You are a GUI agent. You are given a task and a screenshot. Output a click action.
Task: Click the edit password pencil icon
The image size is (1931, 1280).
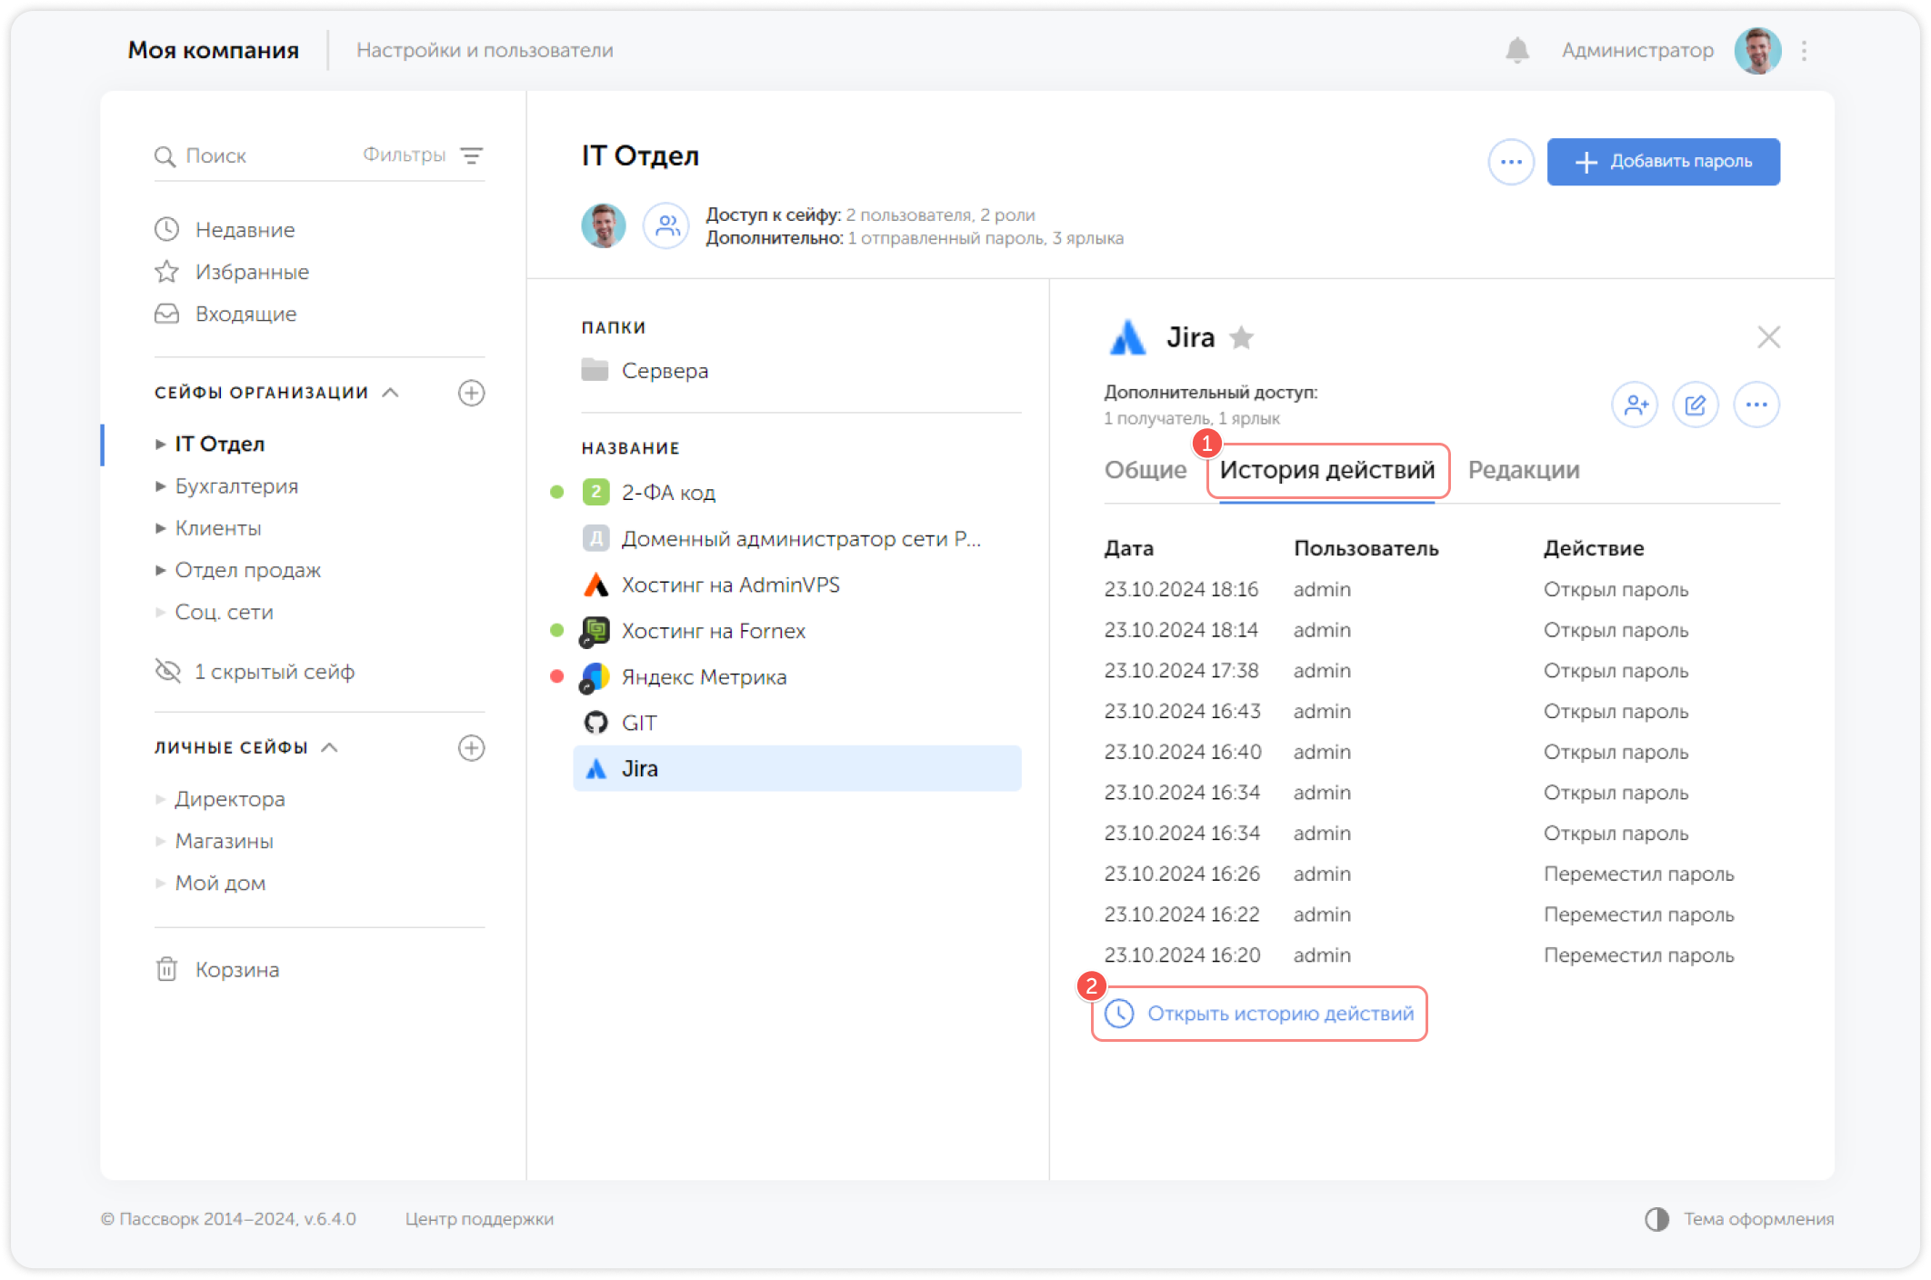click(x=1696, y=405)
